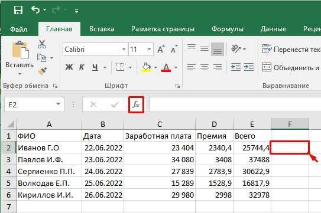The height and width of the screenshot is (213, 321).
Task: Apply yellow fill color bucket
Action: tap(147, 67)
